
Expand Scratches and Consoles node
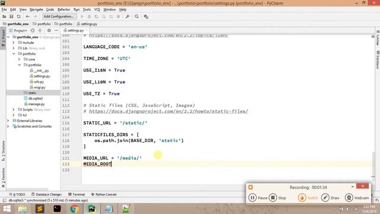click(x=8, y=127)
